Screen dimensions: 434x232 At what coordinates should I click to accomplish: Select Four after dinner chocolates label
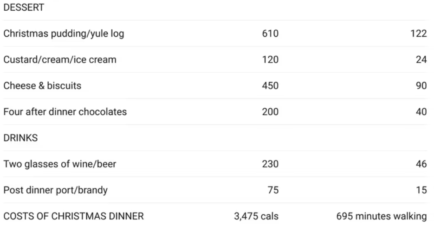tap(65, 112)
